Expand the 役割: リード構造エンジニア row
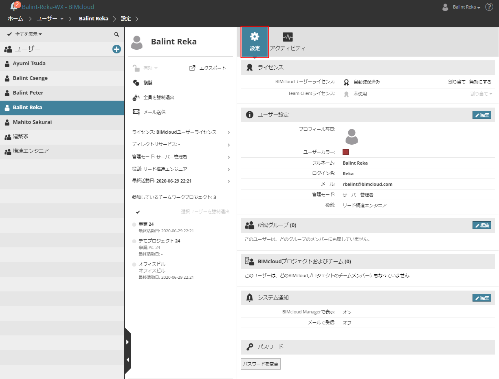 181,169
